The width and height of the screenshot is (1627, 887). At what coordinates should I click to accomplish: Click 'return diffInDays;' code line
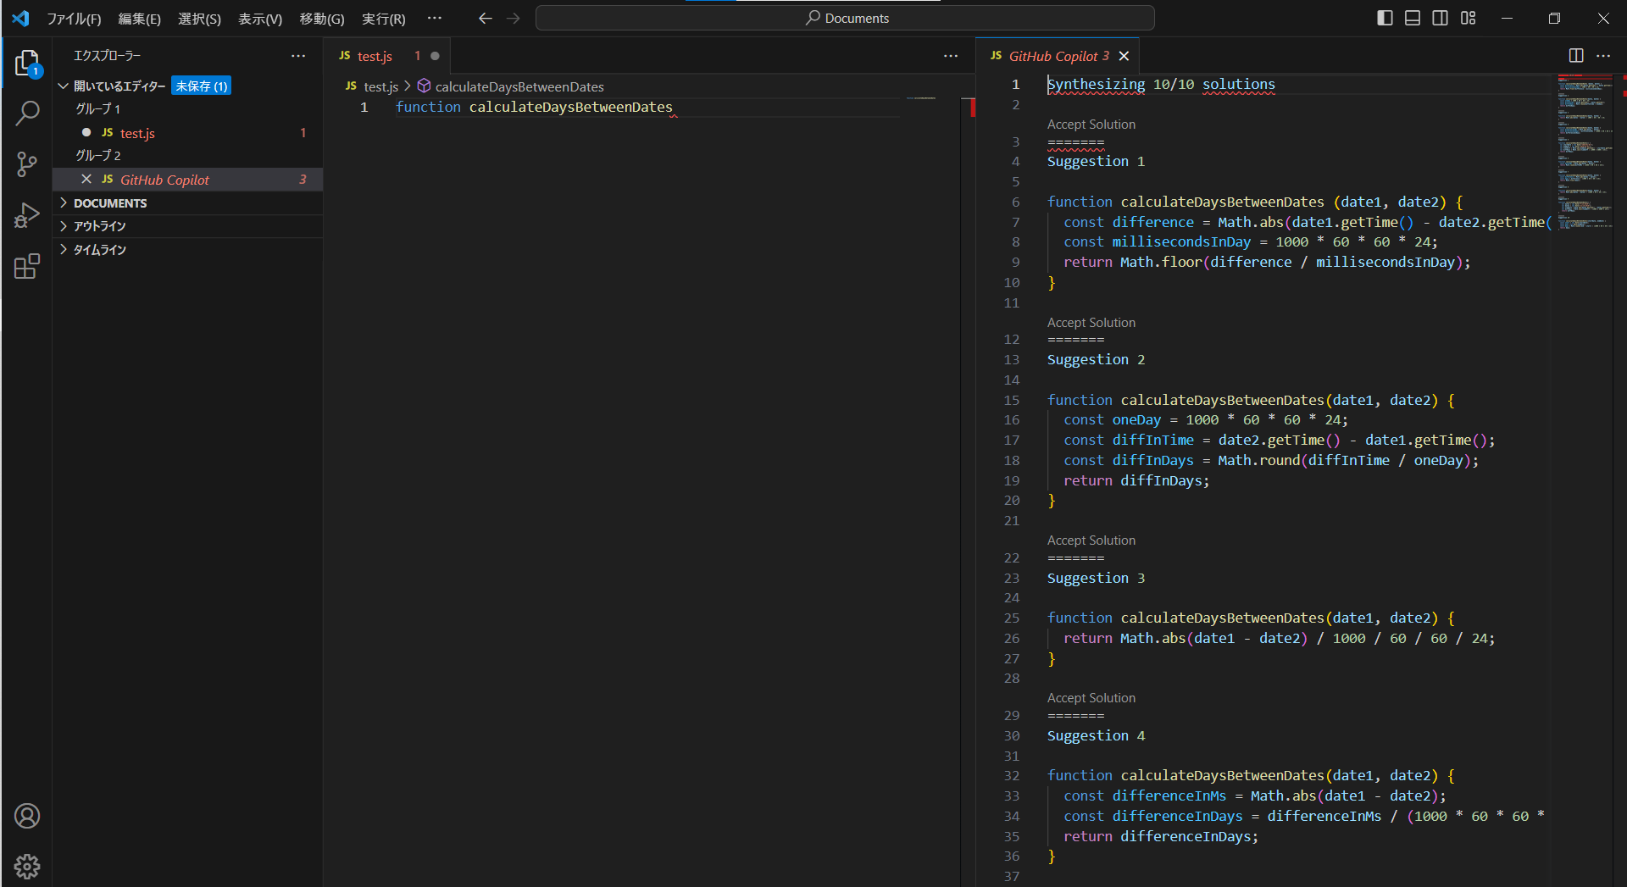1136,480
